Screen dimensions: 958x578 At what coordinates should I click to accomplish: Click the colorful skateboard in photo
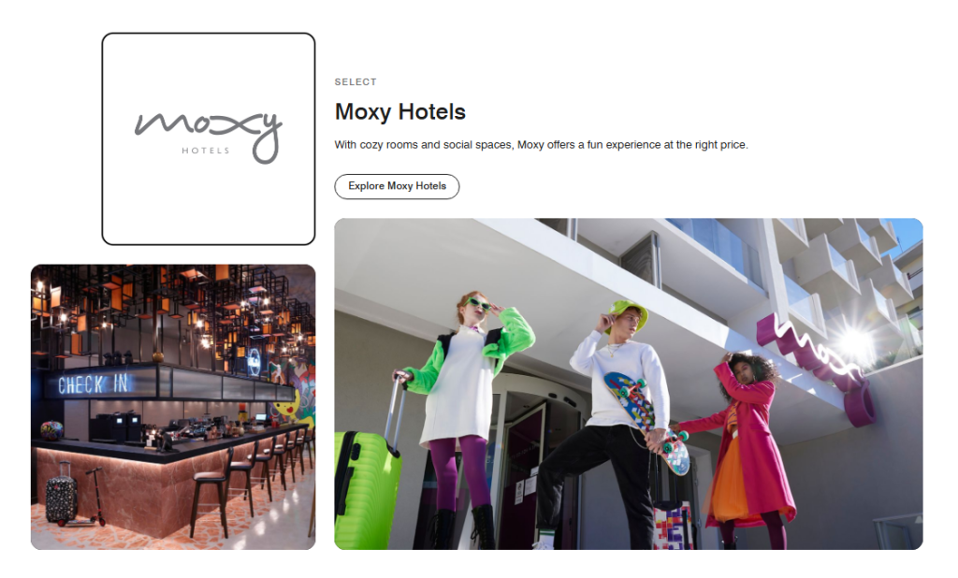(647, 423)
